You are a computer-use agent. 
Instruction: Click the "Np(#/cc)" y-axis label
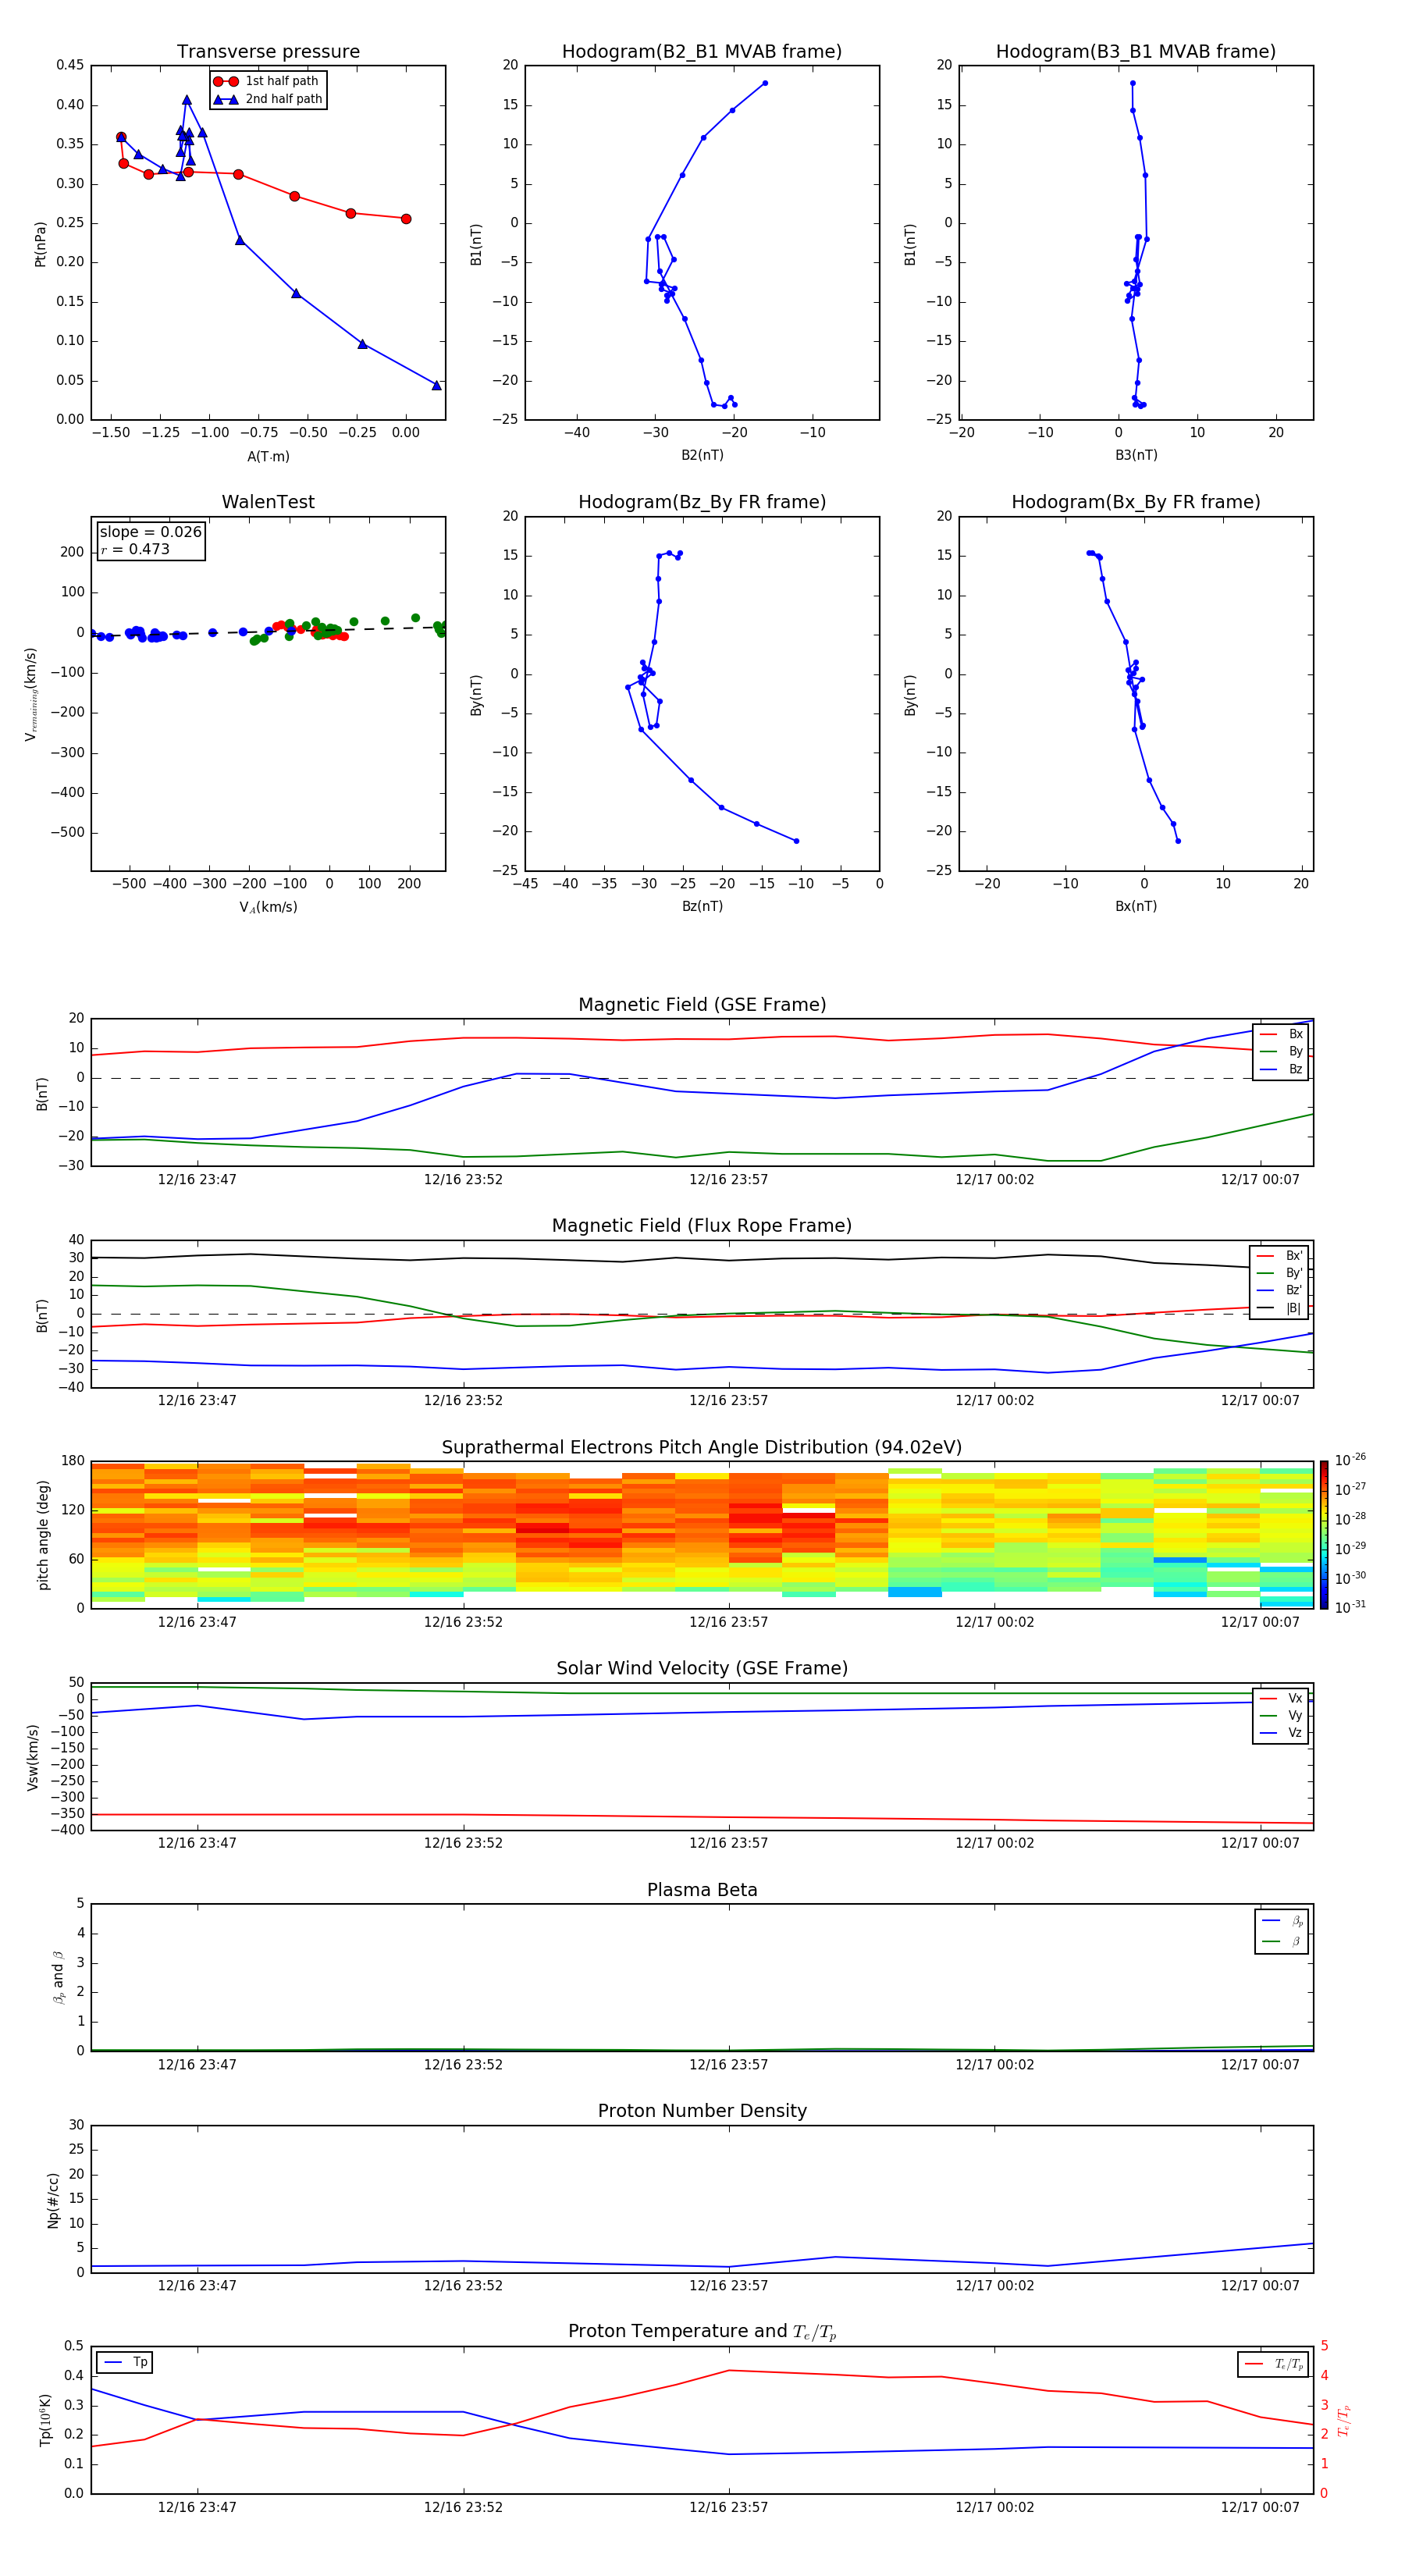tap(53, 2199)
